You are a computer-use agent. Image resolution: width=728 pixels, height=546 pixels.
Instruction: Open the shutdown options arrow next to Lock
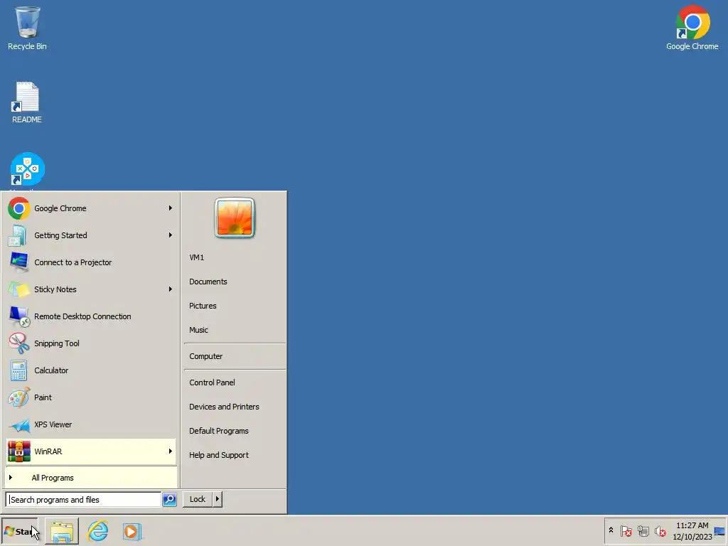[218, 499]
